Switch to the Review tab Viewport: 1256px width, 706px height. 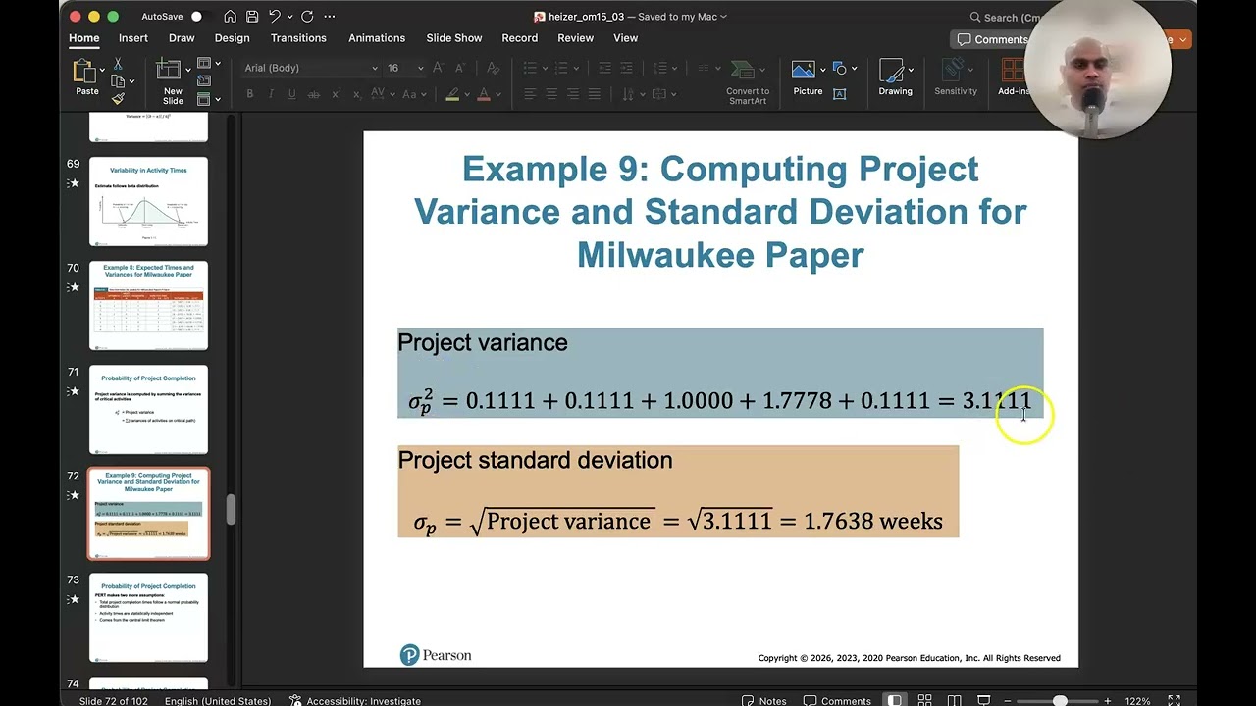576,38
